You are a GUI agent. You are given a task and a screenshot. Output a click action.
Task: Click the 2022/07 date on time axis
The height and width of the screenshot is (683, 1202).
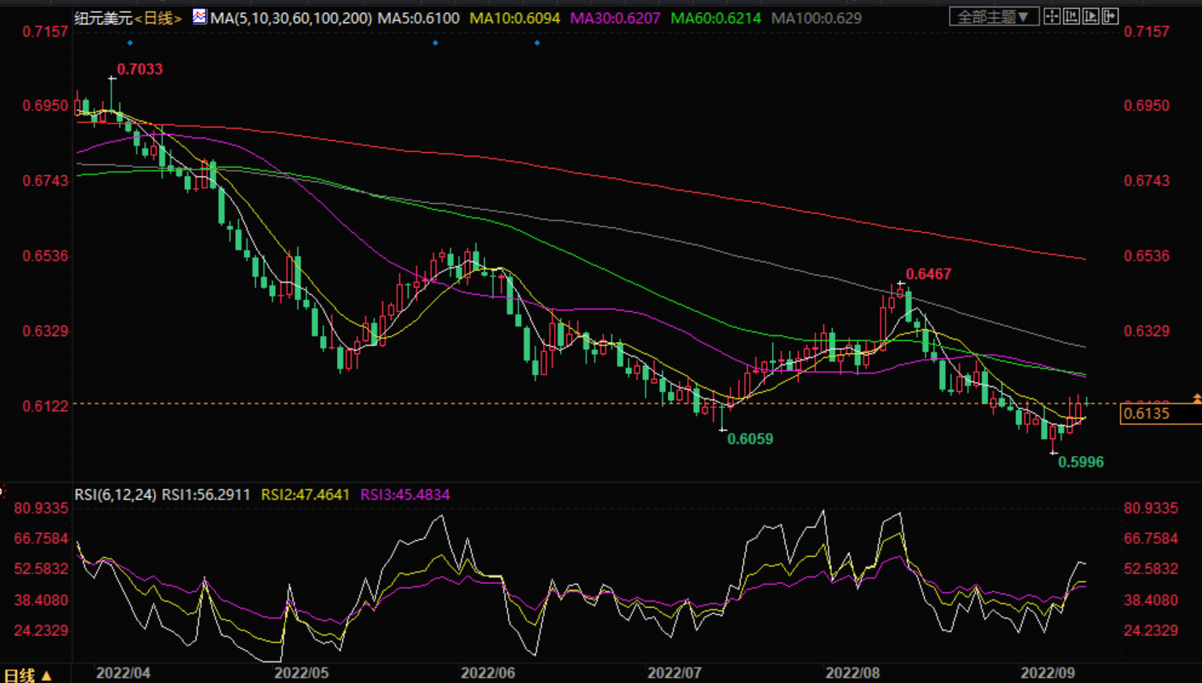[x=674, y=673]
